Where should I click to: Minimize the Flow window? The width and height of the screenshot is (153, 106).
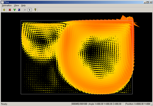[145, 2]
